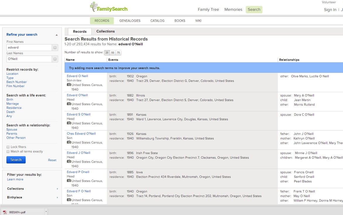Click the Learn more link
The height and width of the screenshot is (215, 343).
click(x=15, y=179)
